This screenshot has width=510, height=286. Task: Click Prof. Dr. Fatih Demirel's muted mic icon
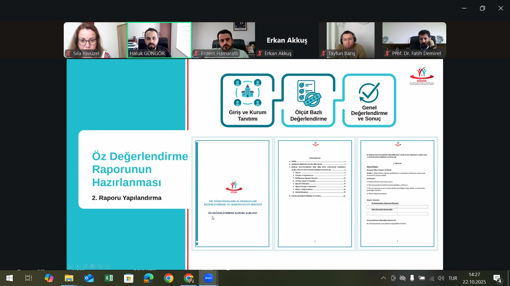pos(387,53)
